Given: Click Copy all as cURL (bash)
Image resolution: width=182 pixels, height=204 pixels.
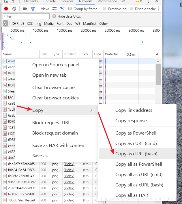Looking at the screenshot, I should pos(138,185).
